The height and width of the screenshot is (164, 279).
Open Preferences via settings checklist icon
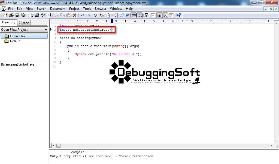(145, 15)
